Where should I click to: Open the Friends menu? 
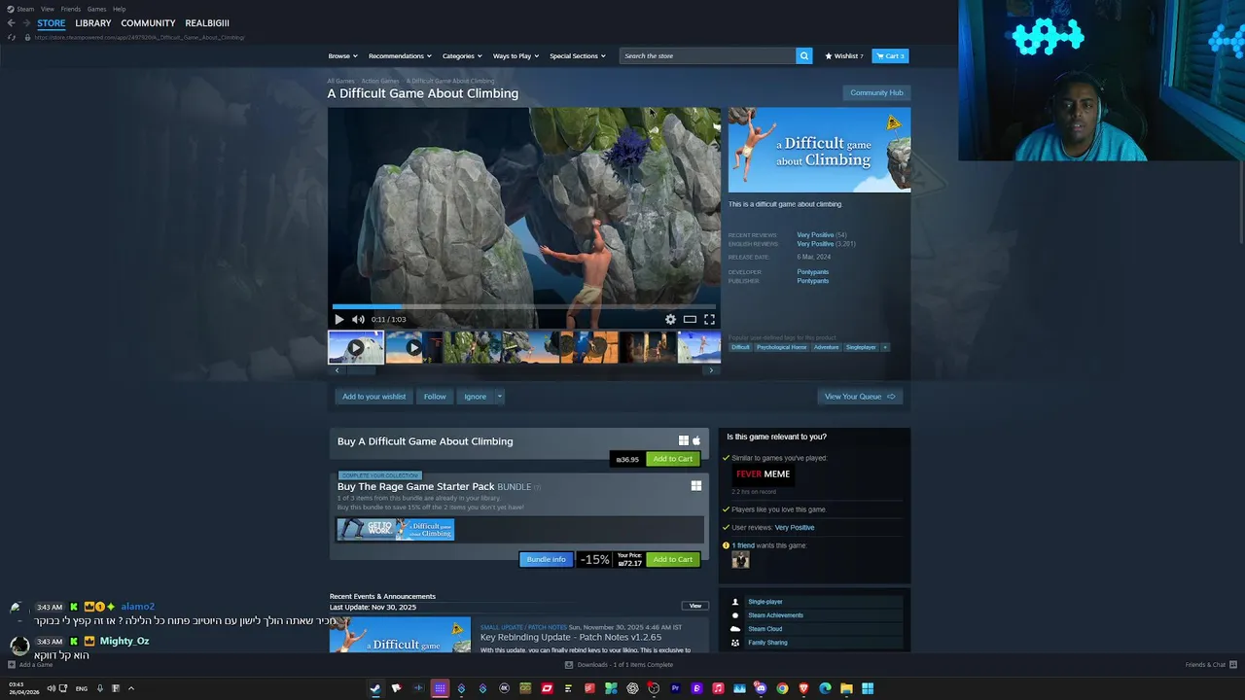click(71, 9)
